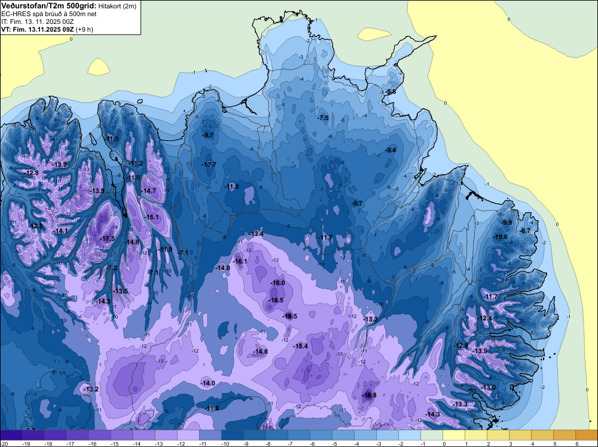Click the -16.5 temperature label

[x=276, y=300]
